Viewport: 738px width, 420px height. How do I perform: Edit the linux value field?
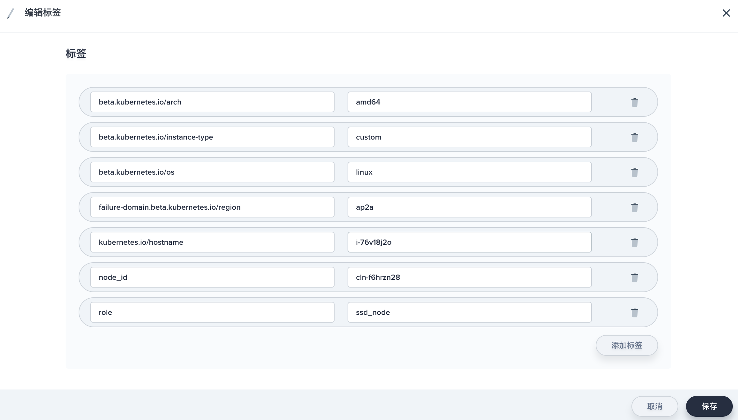(x=469, y=172)
